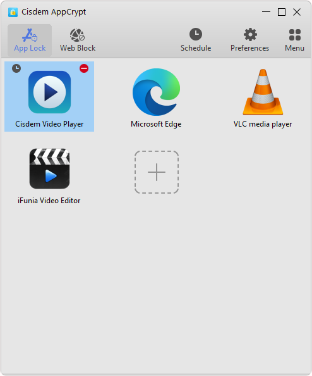Click the clock icon on Cisdem Video Player

click(x=16, y=68)
